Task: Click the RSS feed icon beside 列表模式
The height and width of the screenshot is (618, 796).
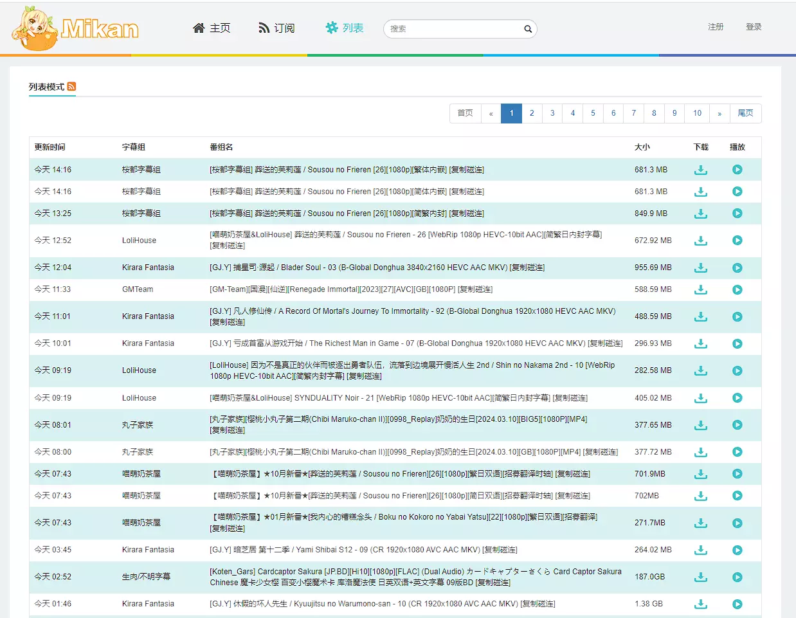Action: coord(71,86)
